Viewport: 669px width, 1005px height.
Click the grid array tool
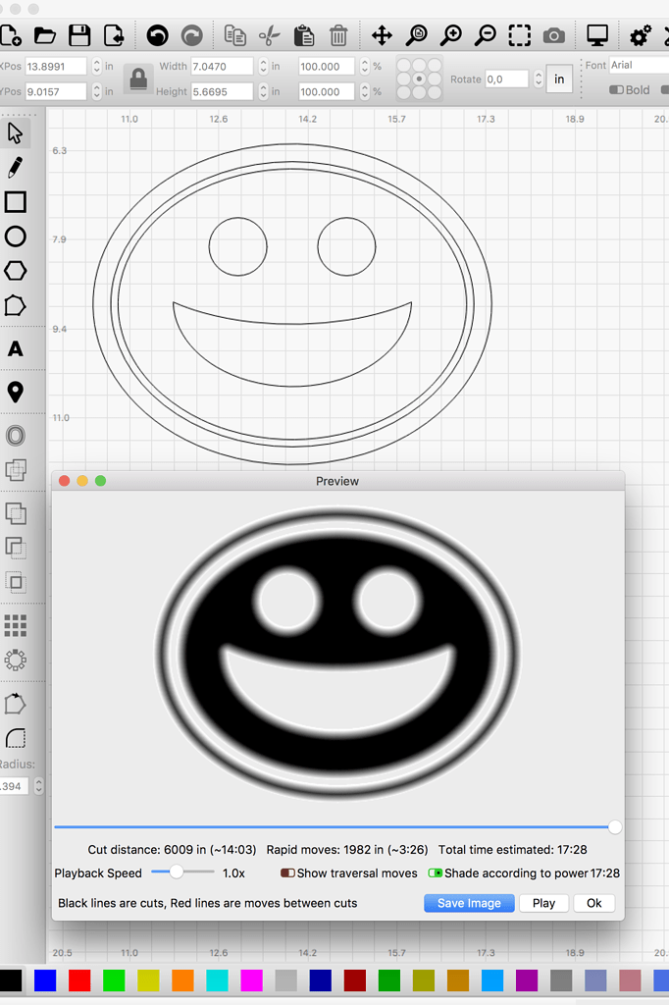tap(16, 625)
